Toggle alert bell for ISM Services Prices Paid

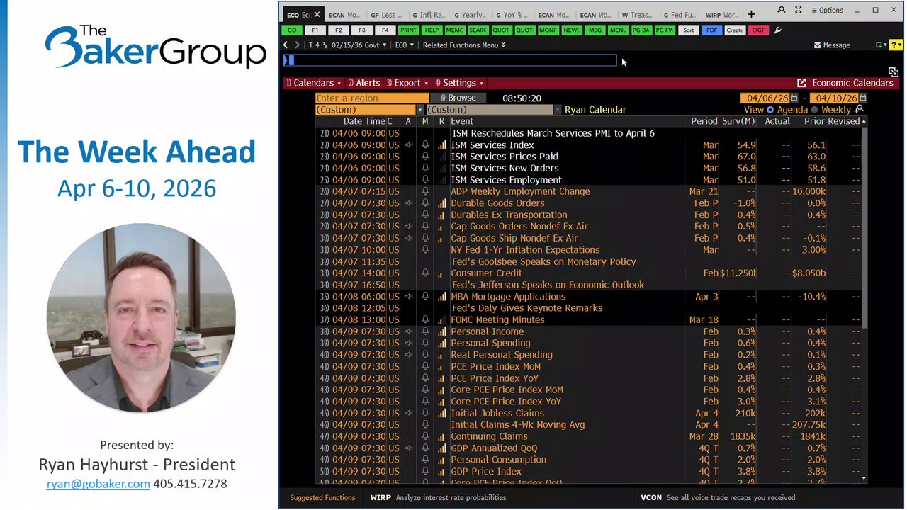[425, 157]
